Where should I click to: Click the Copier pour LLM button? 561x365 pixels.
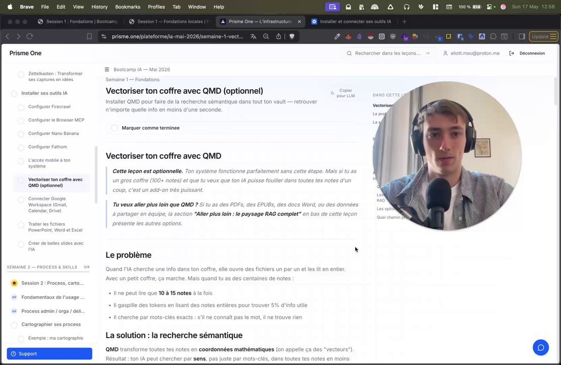point(343,93)
